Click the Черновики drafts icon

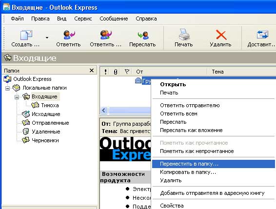pos(26,140)
